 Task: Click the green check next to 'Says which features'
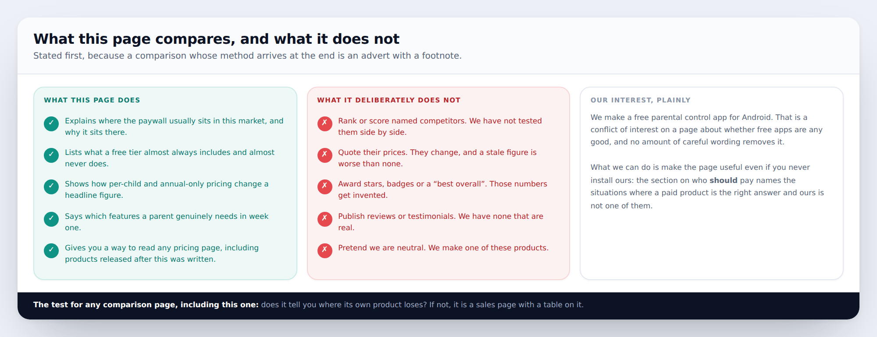(x=51, y=219)
